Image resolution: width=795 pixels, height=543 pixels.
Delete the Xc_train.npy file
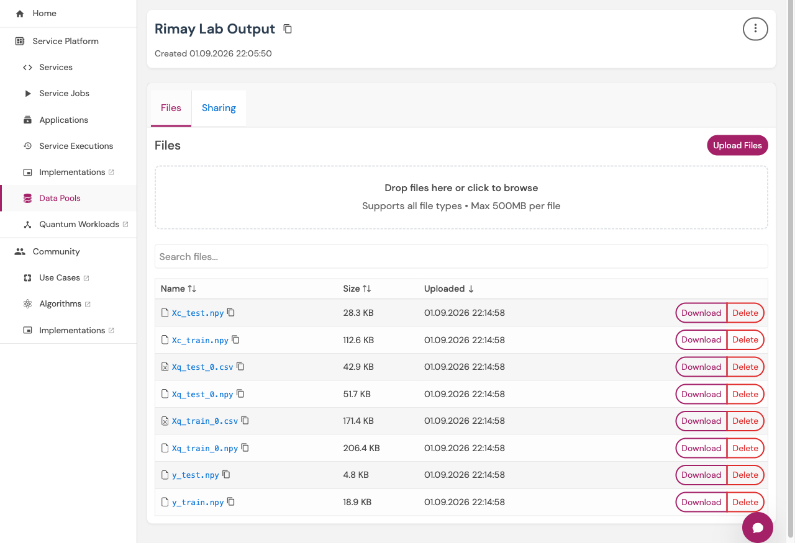[x=745, y=339]
